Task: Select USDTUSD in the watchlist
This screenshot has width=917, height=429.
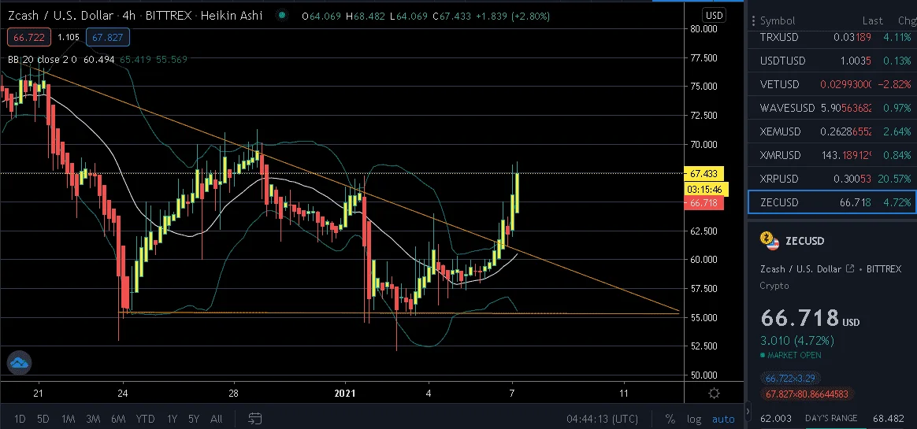Action: click(x=832, y=61)
